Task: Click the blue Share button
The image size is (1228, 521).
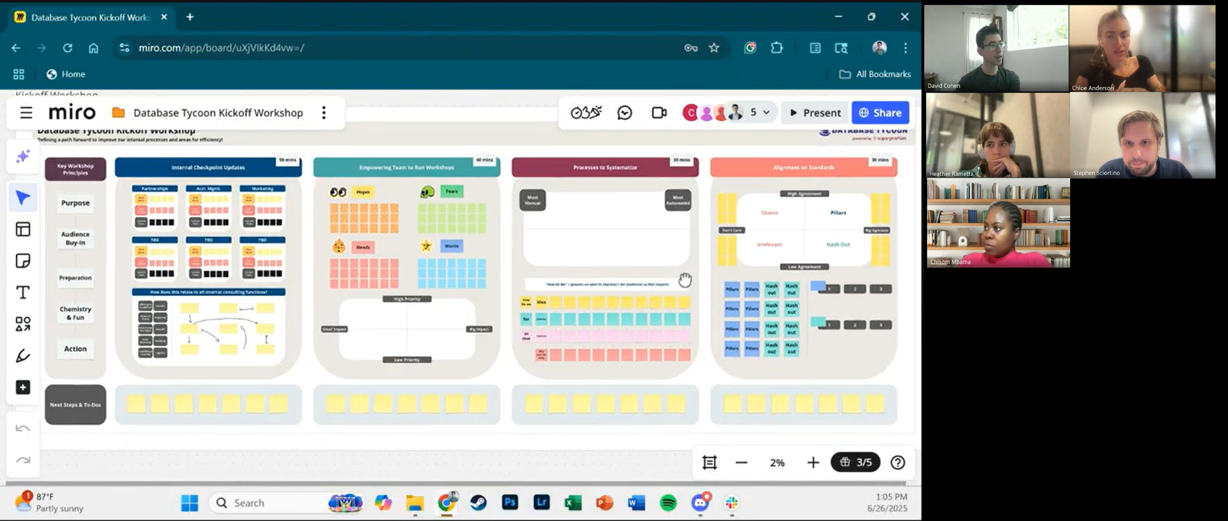Action: pyautogui.click(x=881, y=112)
